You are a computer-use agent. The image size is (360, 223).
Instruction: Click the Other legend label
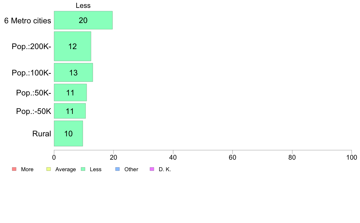(131, 169)
